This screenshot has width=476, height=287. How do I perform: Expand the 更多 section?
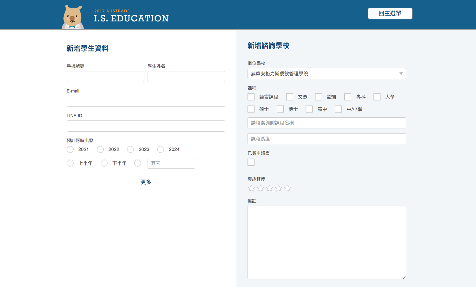click(146, 182)
